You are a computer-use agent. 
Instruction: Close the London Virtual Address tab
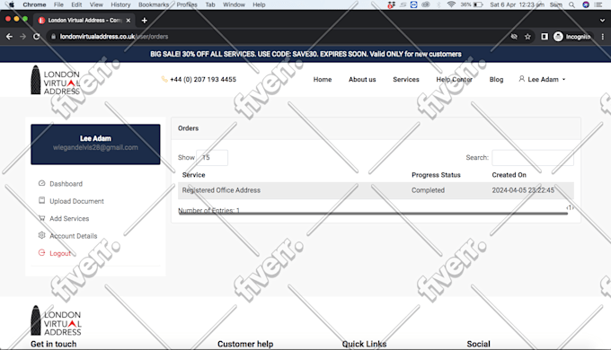128,21
